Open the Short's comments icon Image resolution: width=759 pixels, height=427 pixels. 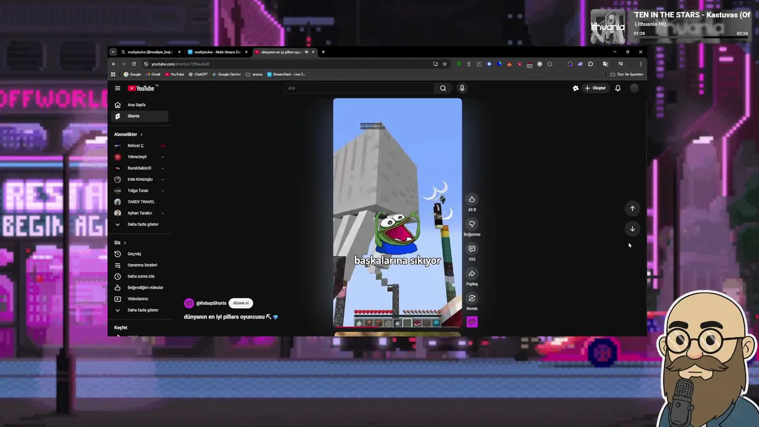(x=472, y=249)
